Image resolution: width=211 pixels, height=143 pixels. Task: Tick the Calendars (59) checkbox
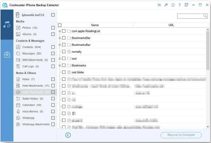coord(53,105)
